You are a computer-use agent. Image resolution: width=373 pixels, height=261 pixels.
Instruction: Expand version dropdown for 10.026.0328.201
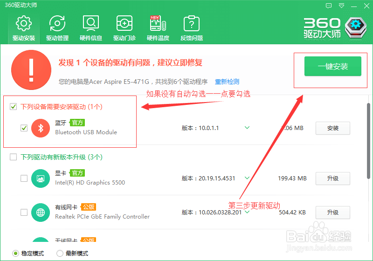pos(247,212)
